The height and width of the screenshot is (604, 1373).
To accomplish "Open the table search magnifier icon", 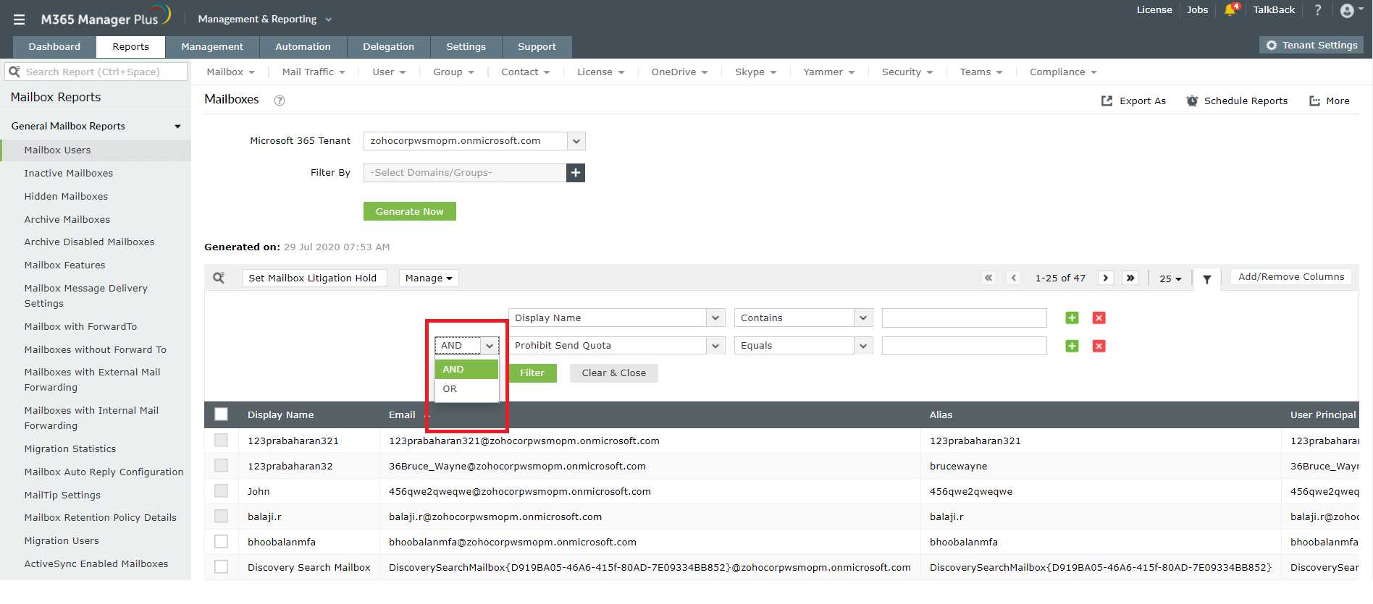I will (219, 278).
